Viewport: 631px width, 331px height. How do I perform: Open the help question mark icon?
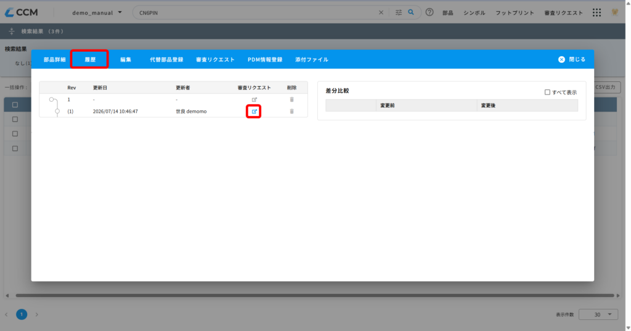429,12
